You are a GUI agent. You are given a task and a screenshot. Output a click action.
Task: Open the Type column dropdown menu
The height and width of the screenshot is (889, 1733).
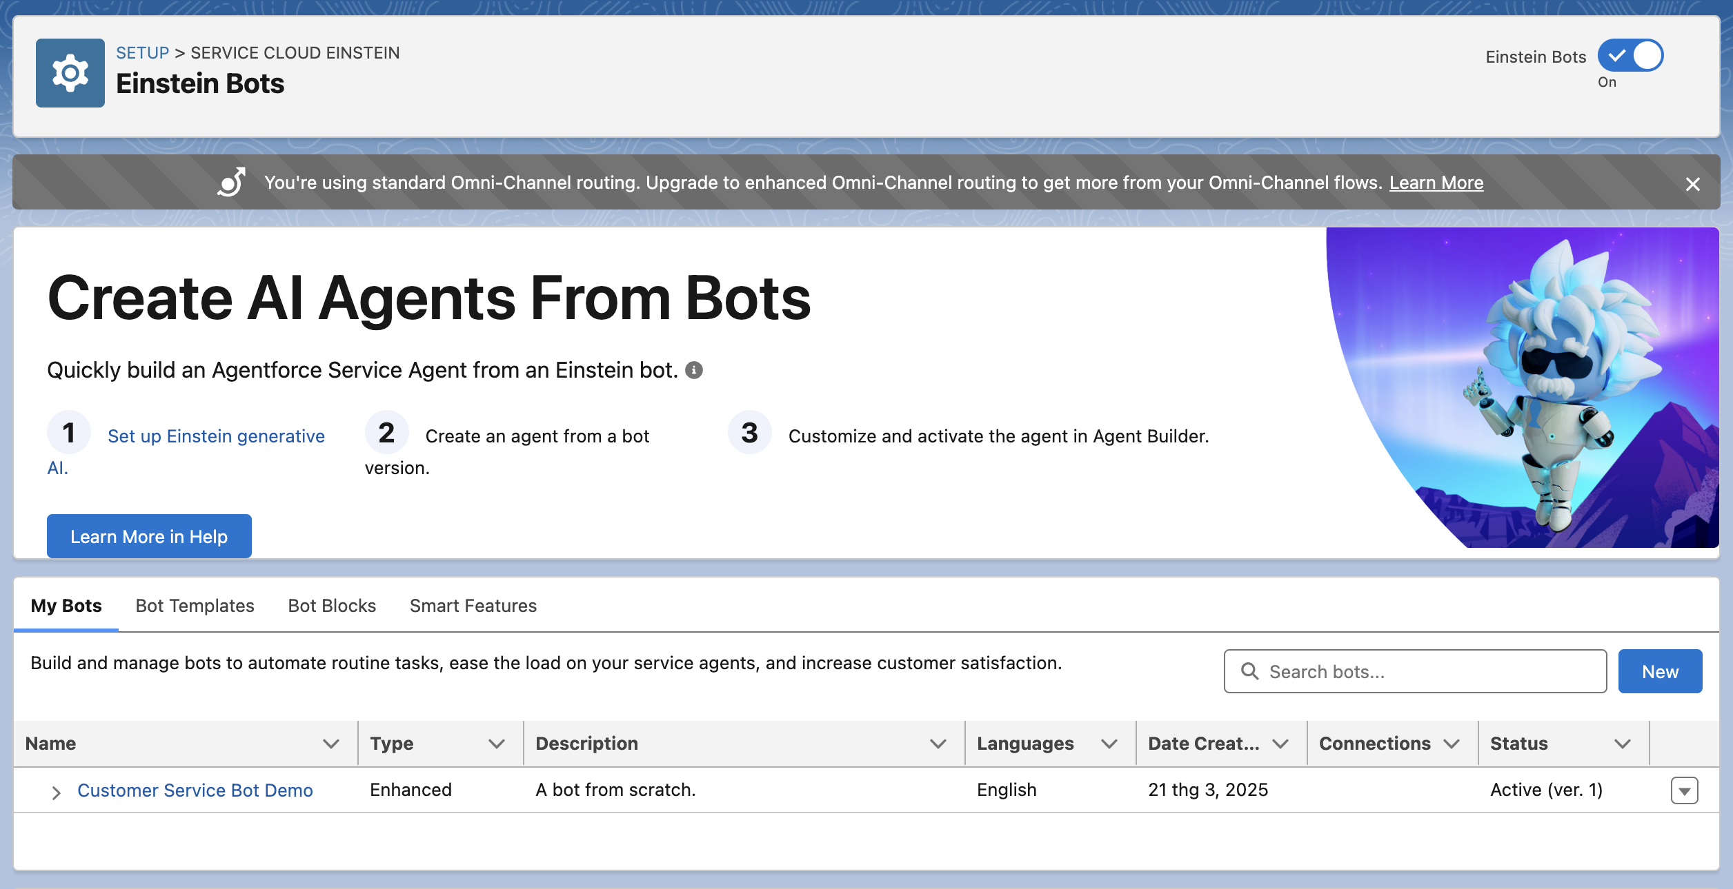497,744
